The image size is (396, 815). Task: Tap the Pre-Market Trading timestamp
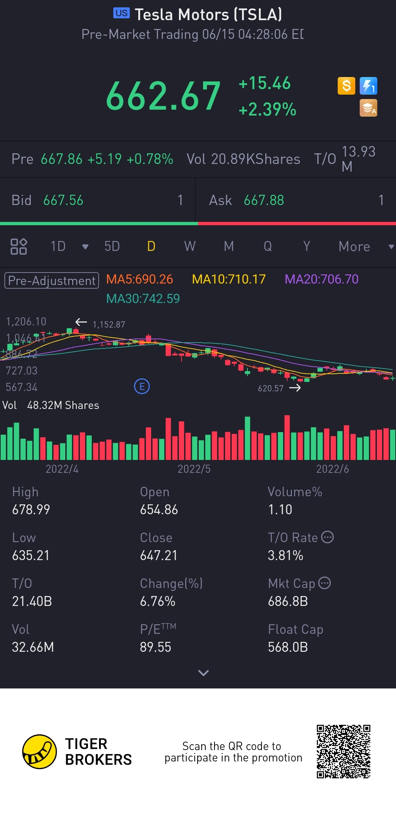192,34
